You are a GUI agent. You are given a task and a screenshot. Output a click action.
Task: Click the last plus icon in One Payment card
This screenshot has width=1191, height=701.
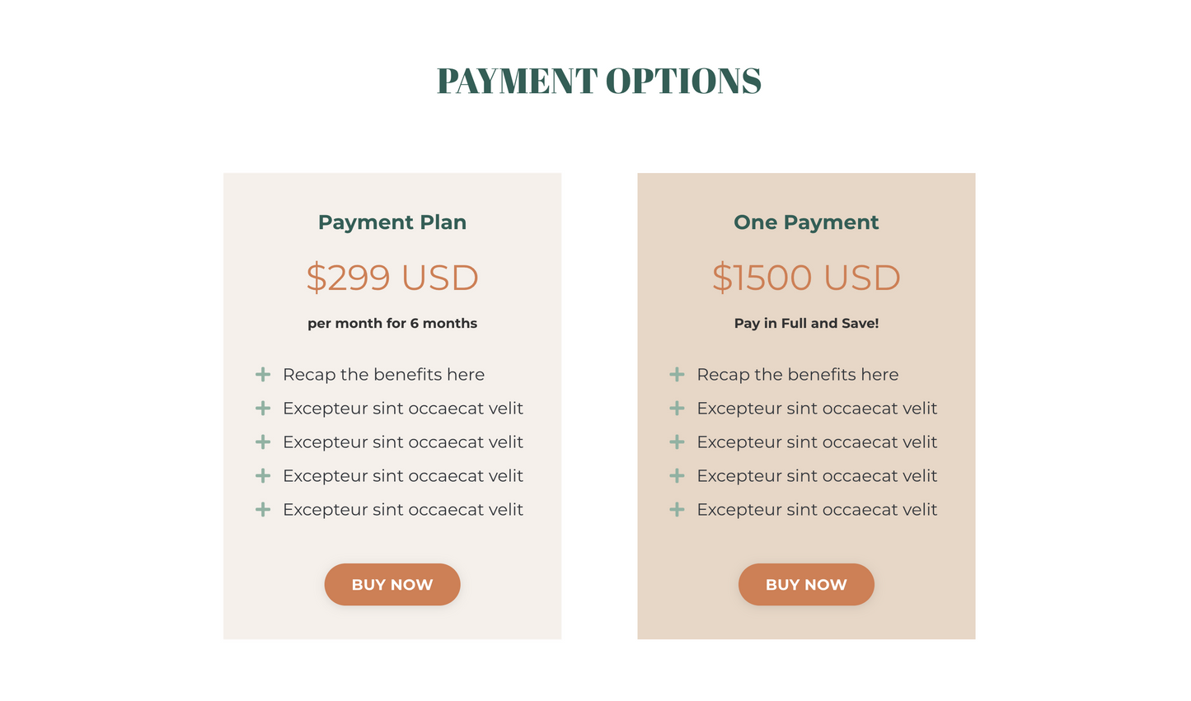tap(677, 510)
